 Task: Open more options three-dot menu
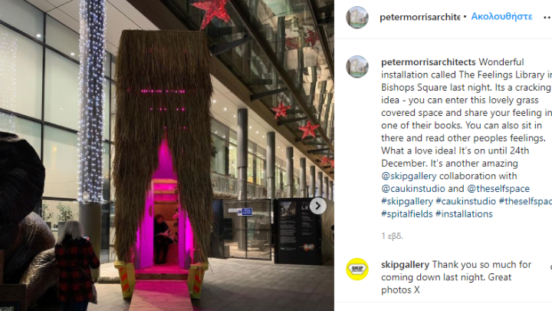(547, 17)
